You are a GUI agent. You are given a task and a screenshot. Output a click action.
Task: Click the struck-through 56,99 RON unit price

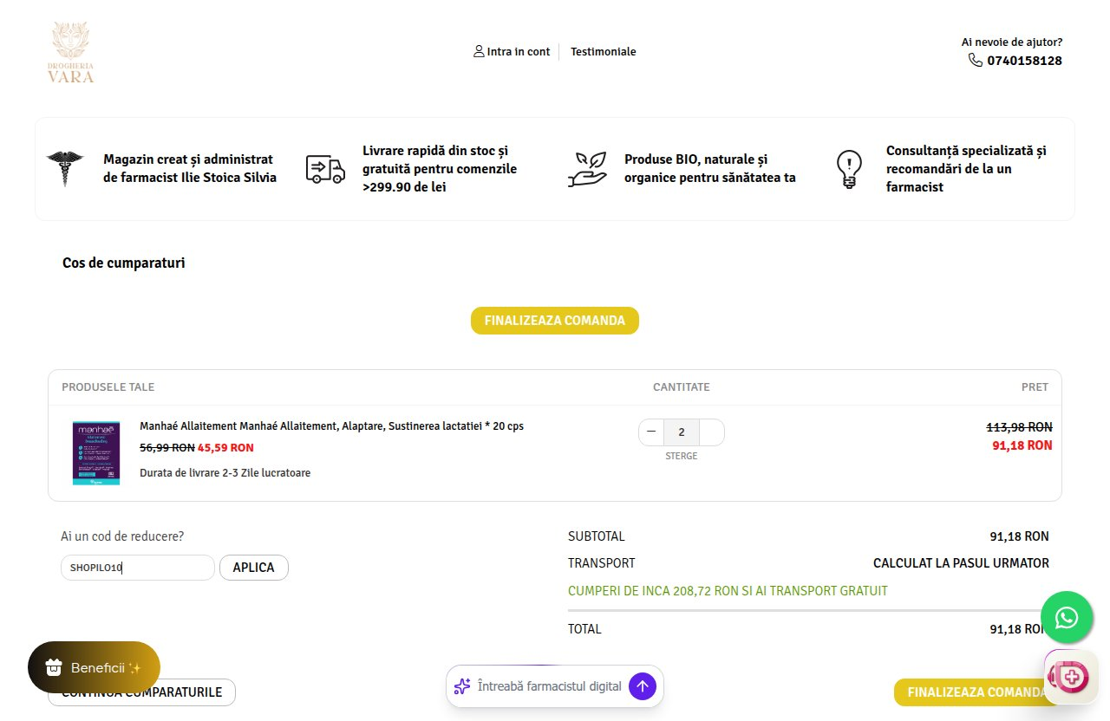(x=167, y=448)
